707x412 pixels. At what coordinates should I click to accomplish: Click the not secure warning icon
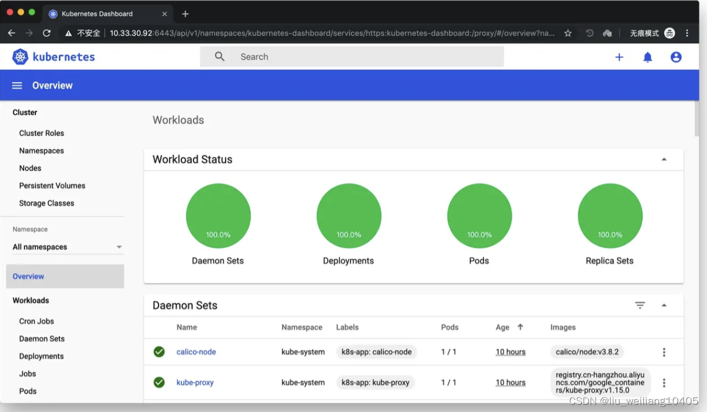pyautogui.click(x=69, y=33)
